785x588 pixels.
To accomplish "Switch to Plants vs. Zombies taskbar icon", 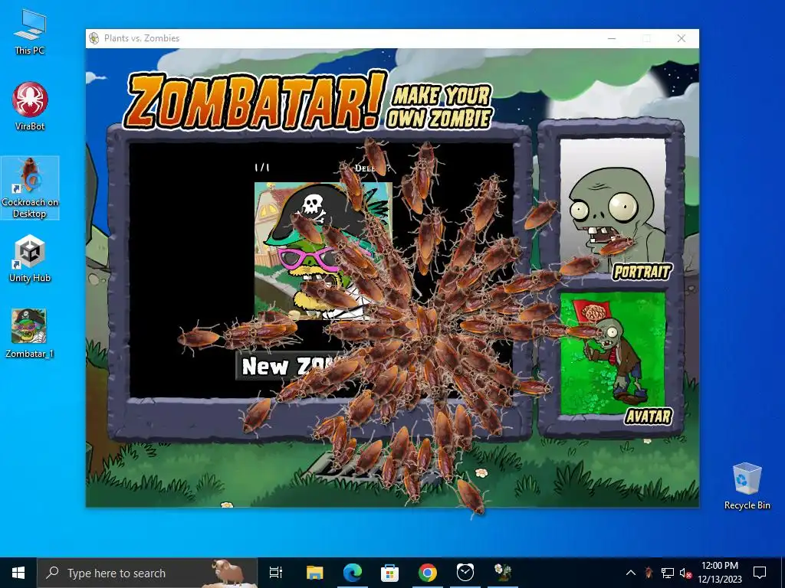I will pos(503,573).
